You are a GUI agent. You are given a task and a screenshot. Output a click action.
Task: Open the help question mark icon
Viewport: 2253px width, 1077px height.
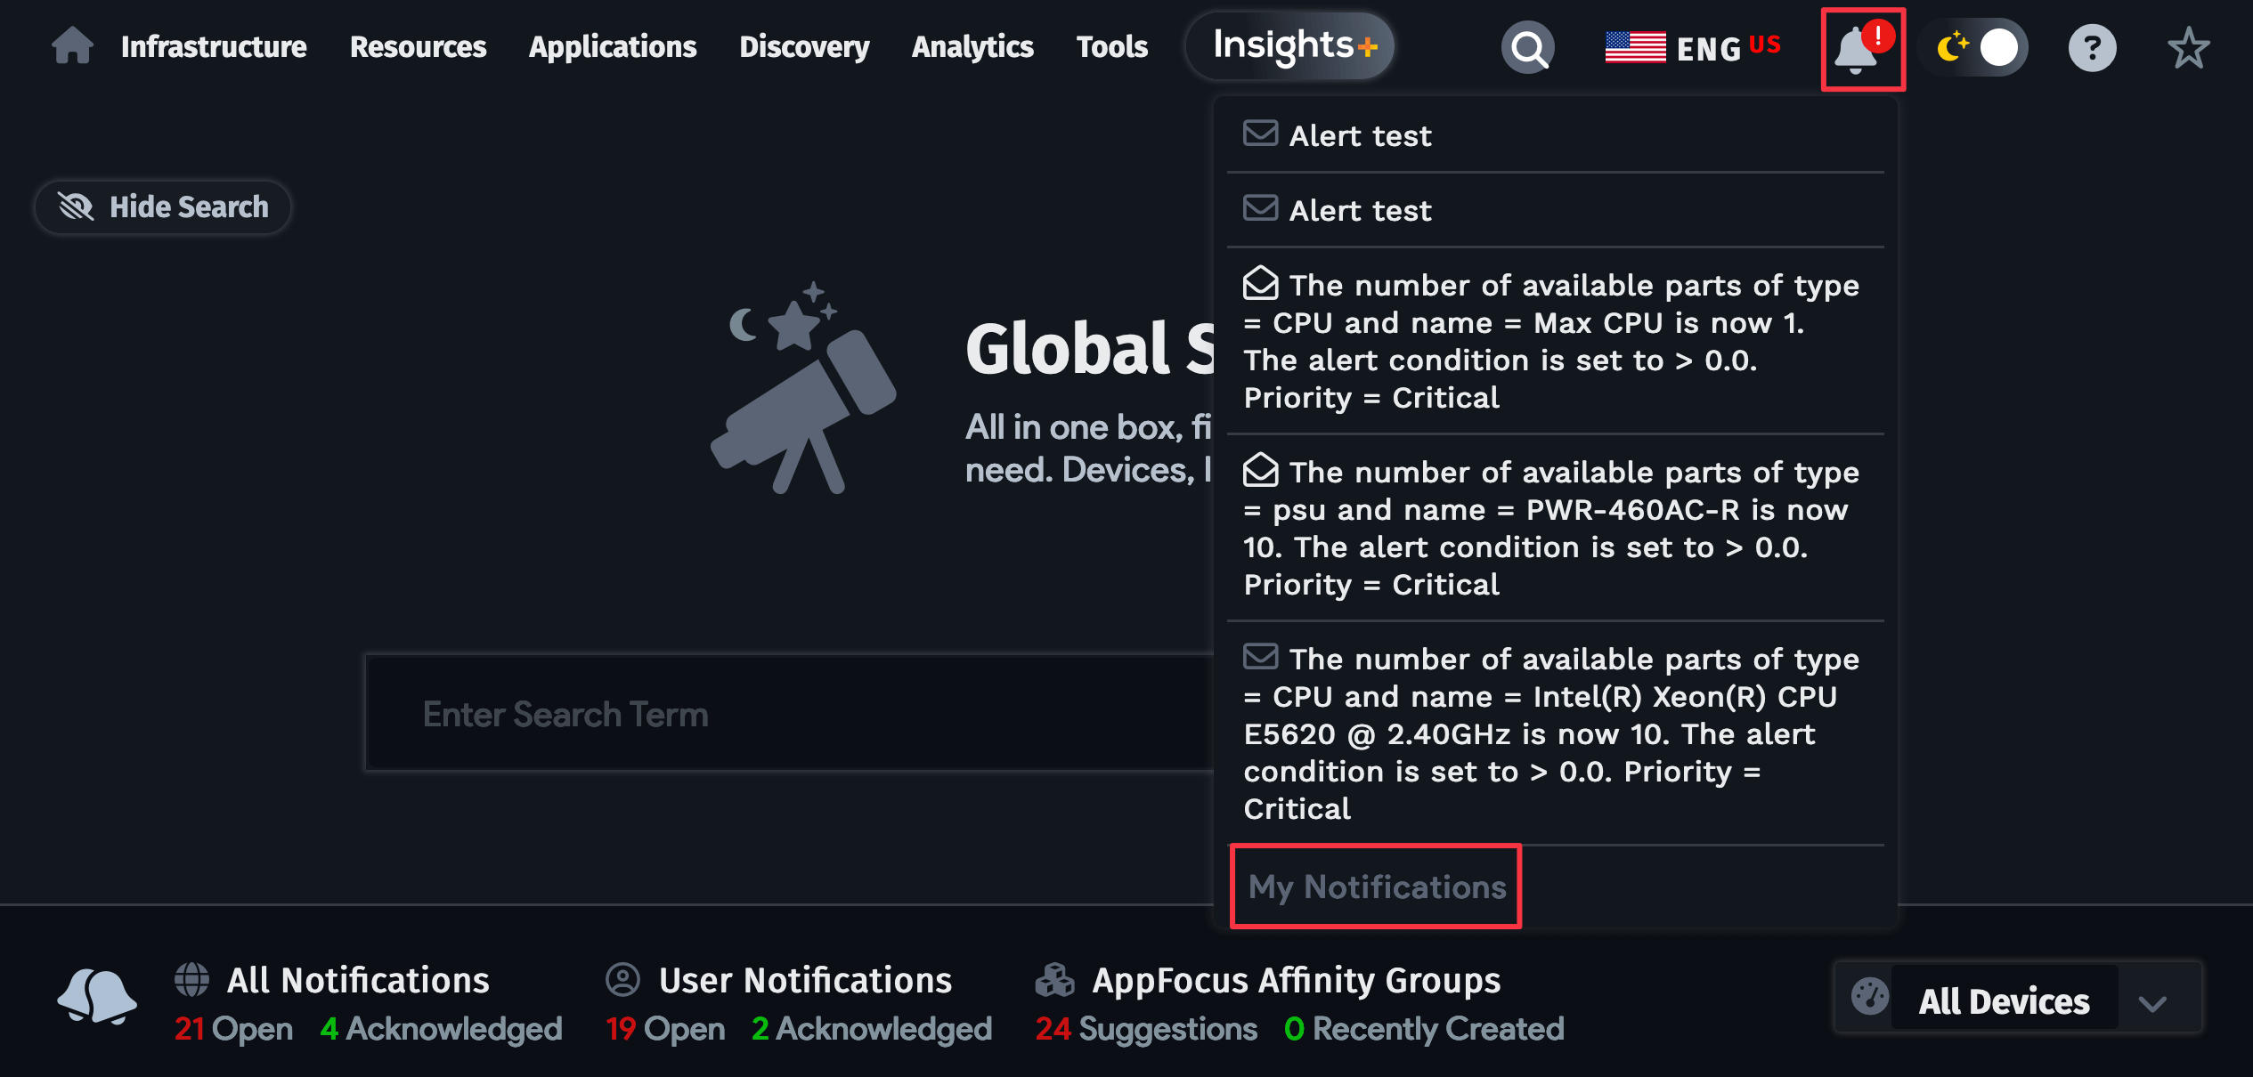point(2092,48)
